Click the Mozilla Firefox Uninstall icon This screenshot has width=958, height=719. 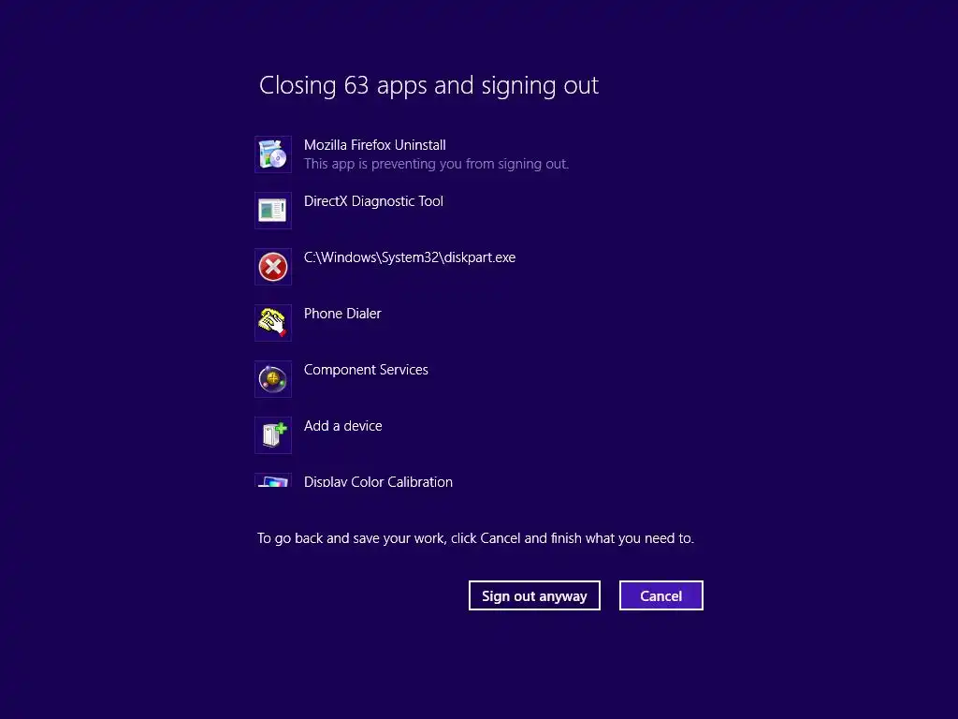click(x=273, y=154)
